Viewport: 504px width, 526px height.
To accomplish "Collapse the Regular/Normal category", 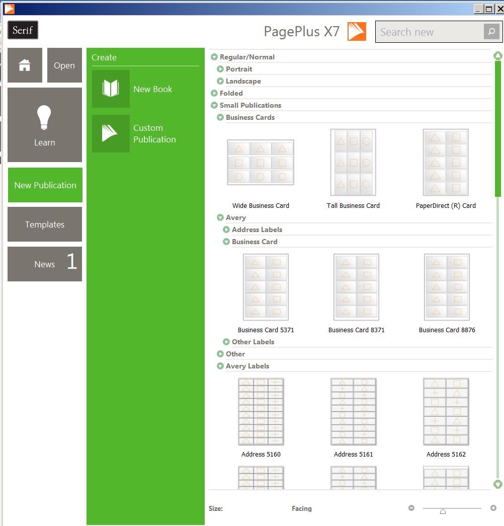I will [214, 57].
